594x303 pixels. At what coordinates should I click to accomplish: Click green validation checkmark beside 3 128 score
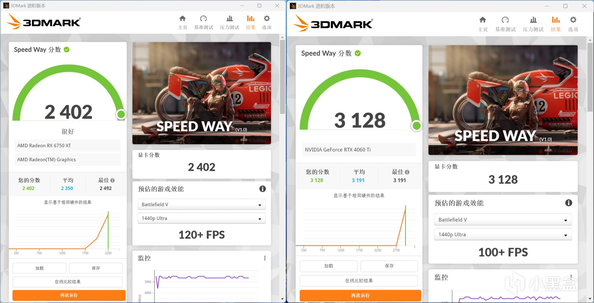(x=358, y=53)
